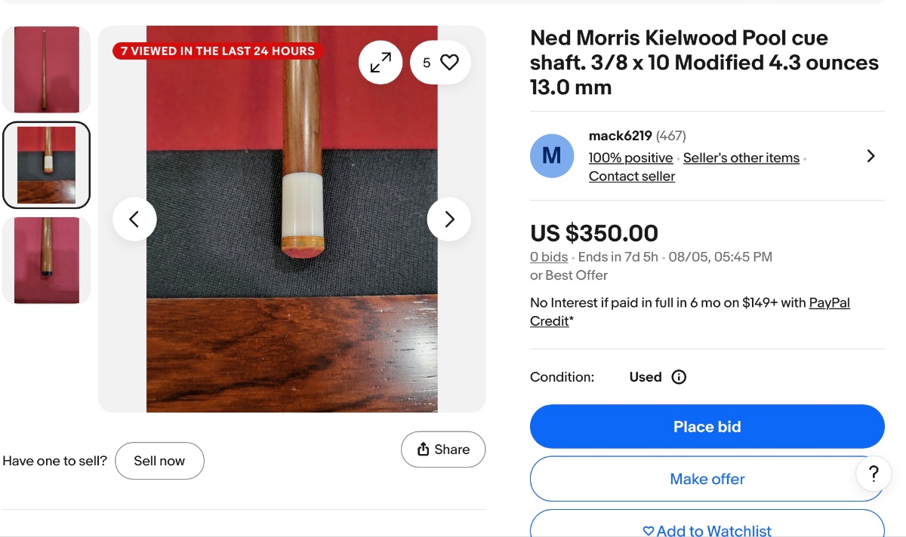Click the Contact seller link
This screenshot has width=906, height=537.
tap(632, 176)
